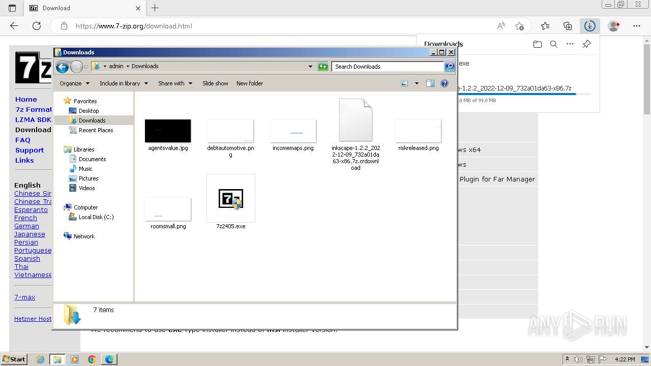Toggle the preview pane icon
Viewport: 651px width, 366px height.
click(430, 83)
